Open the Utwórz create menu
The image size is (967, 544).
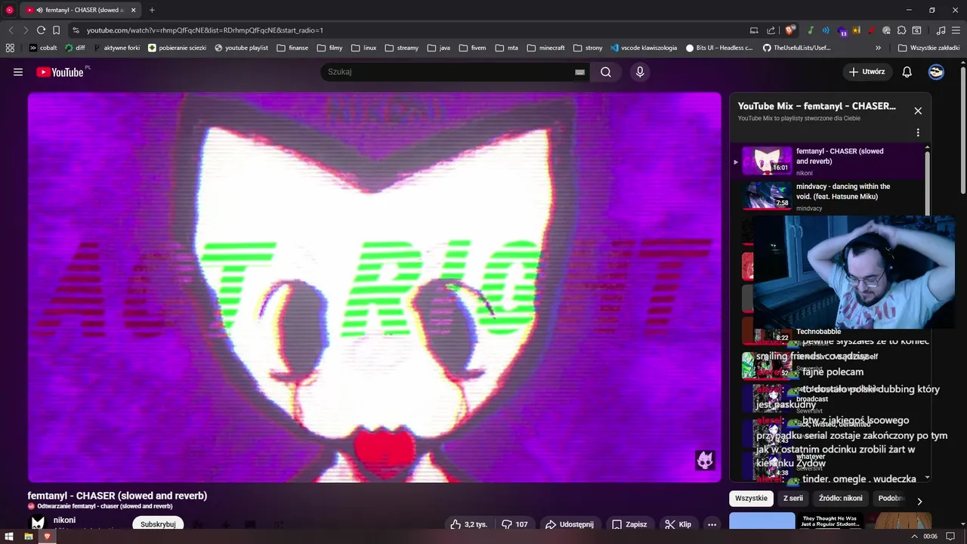867,72
